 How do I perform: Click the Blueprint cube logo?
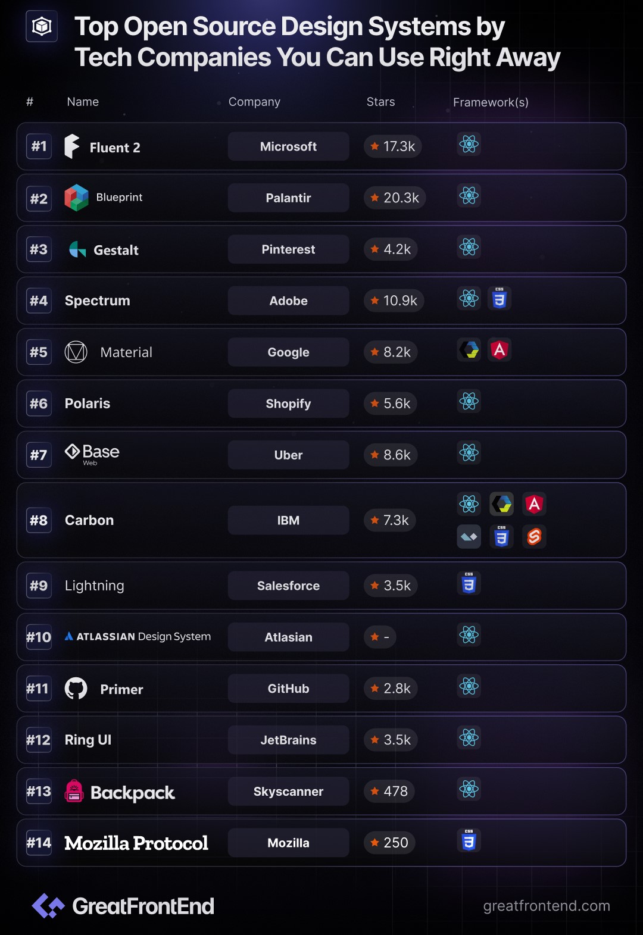click(76, 198)
